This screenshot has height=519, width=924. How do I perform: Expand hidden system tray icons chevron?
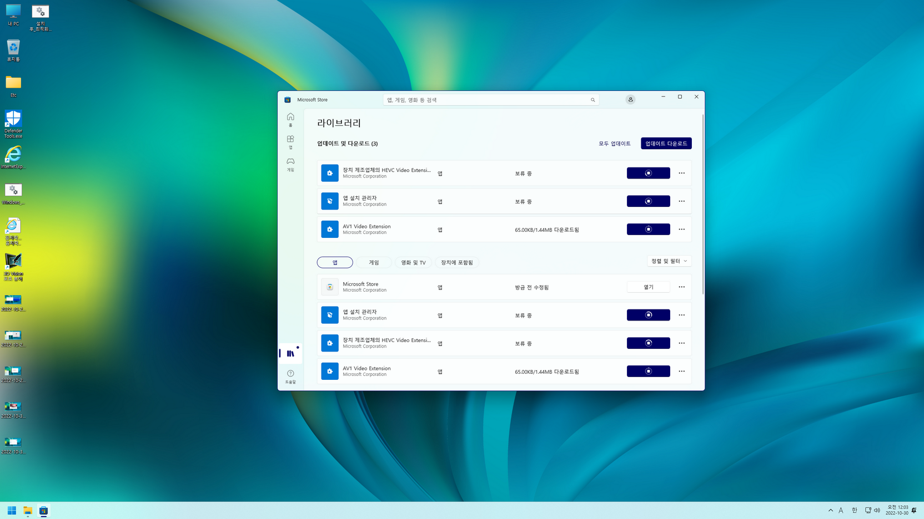tap(831, 510)
